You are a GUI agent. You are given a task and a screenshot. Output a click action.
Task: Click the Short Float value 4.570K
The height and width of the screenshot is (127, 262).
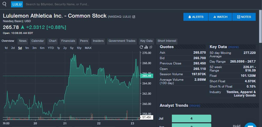(250, 81)
